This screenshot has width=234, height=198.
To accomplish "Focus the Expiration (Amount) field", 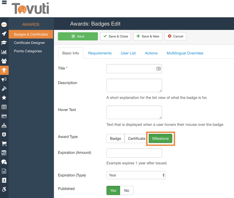I will [x=134, y=153].
